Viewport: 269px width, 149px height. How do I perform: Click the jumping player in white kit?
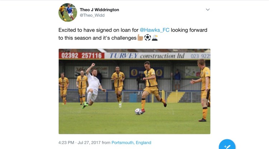pos(94,86)
